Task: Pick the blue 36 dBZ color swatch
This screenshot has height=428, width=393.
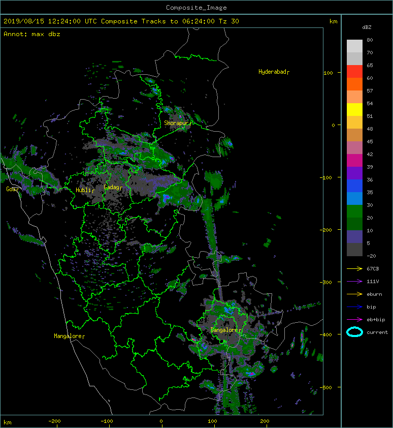Action: tap(354, 186)
